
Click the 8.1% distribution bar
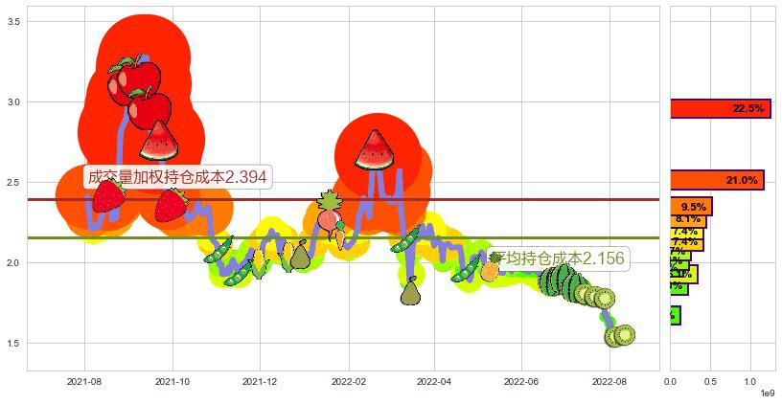click(687, 219)
